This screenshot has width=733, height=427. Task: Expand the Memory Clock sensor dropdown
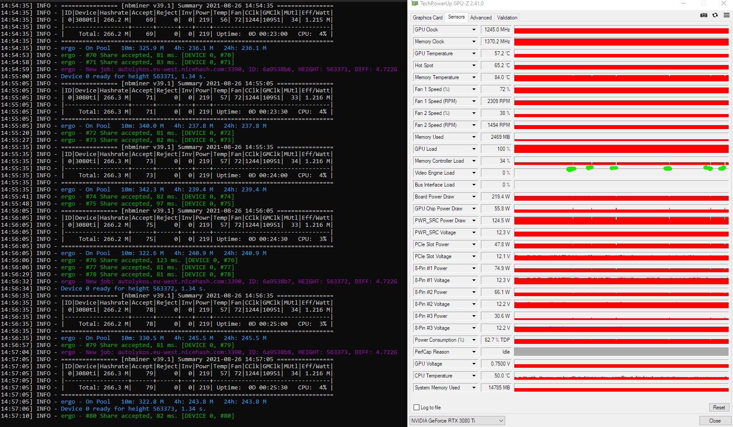coord(474,42)
